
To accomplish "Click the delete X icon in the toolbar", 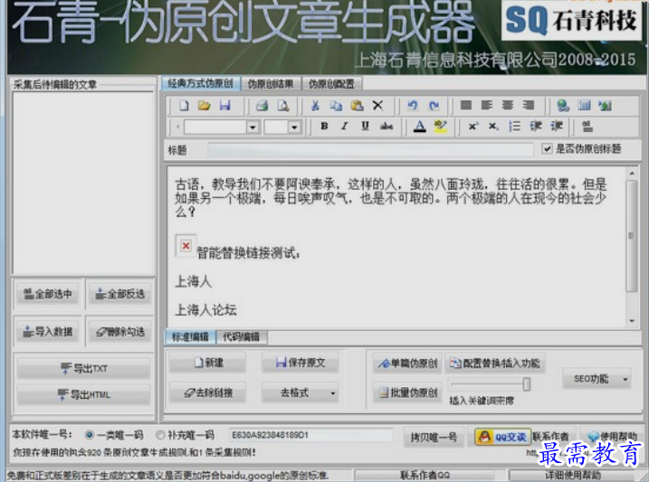I will tap(377, 106).
